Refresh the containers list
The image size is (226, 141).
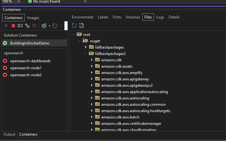point(55,26)
